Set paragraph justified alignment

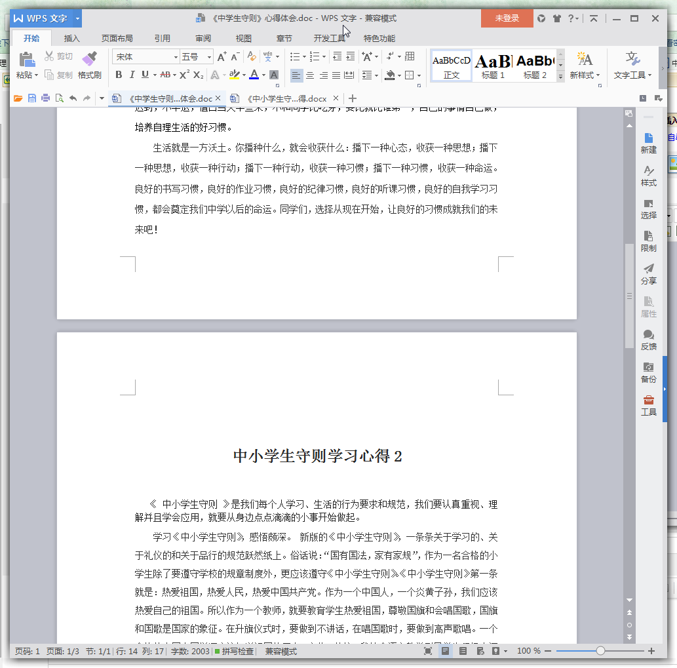[x=336, y=75]
